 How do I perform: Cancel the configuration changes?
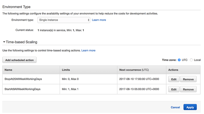[175, 107]
